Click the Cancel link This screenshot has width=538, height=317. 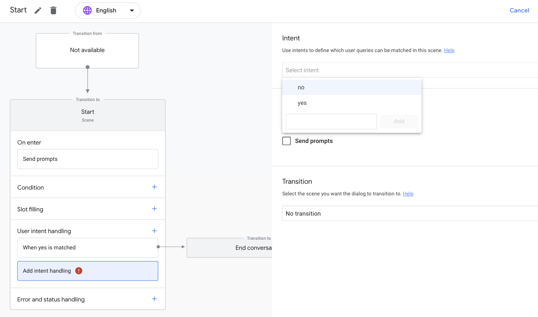519,10
